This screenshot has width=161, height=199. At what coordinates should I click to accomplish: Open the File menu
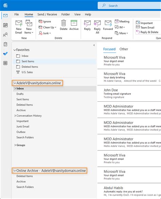(17, 14)
